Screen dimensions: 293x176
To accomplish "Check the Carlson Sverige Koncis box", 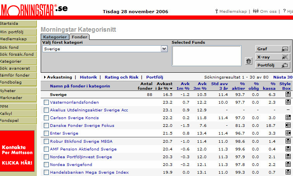I will (46, 118).
